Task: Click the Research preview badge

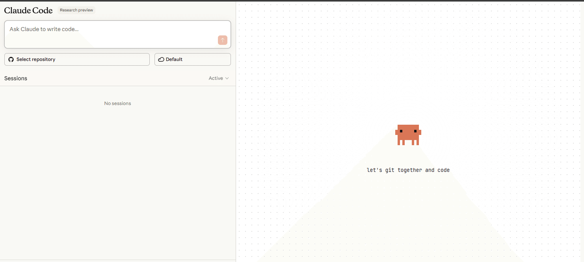Action: 76,10
